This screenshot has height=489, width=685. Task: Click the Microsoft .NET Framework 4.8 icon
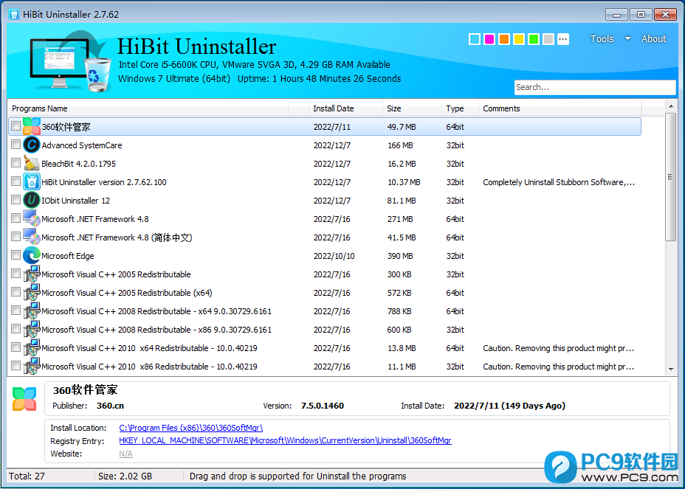[x=32, y=219]
